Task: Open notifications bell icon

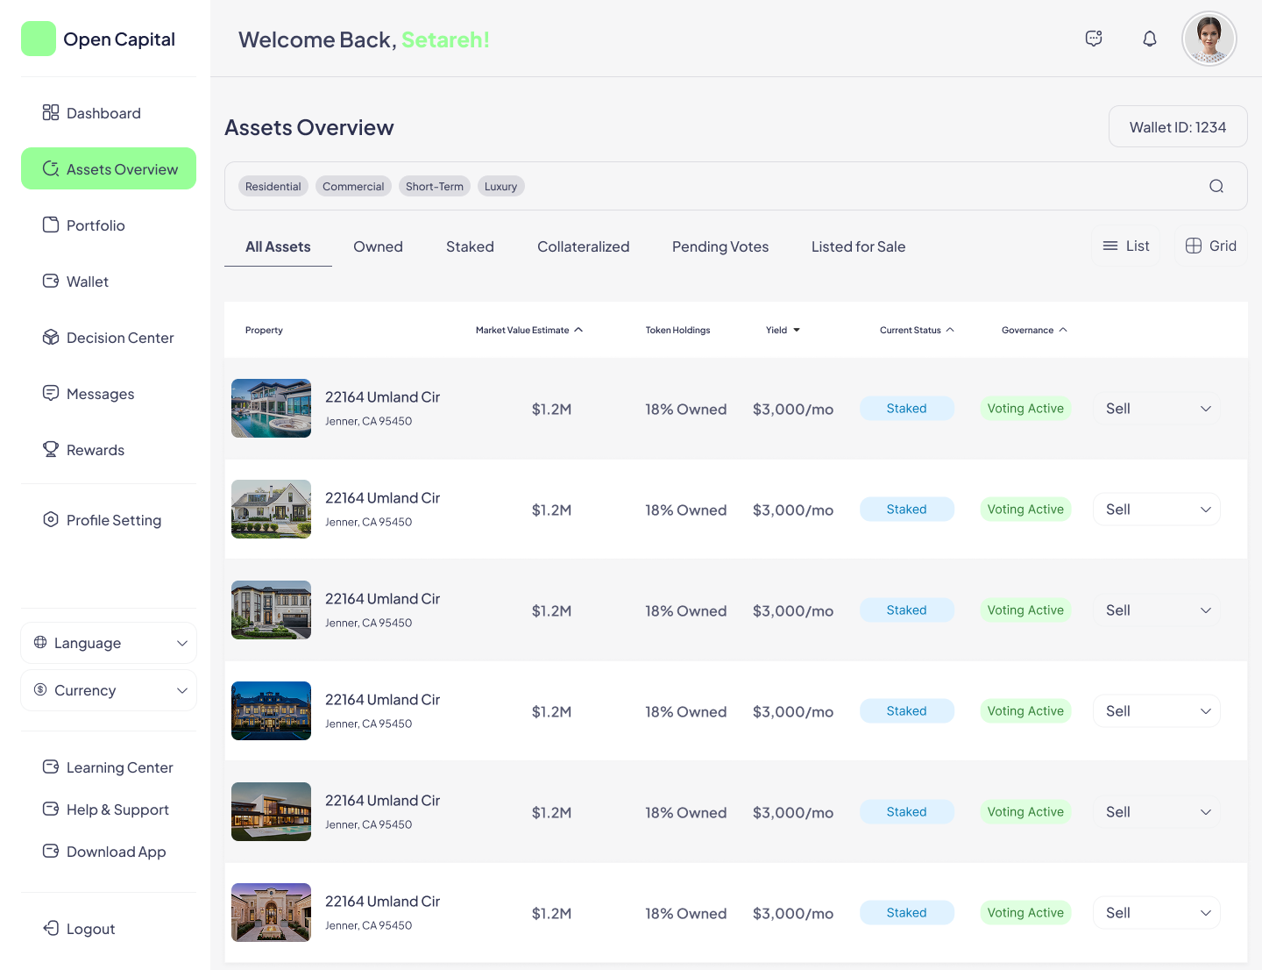Action: coord(1150,39)
